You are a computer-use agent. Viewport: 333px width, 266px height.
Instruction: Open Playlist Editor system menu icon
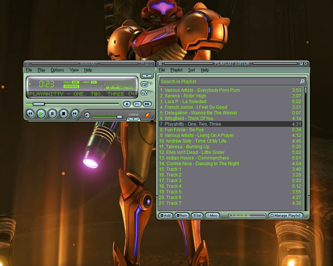pyautogui.click(x=160, y=64)
